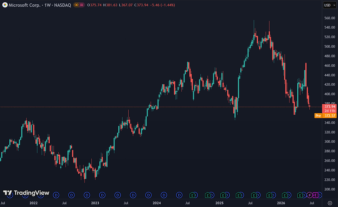Select the red 373.94 current price label
The image size is (338, 207).
(330, 106)
